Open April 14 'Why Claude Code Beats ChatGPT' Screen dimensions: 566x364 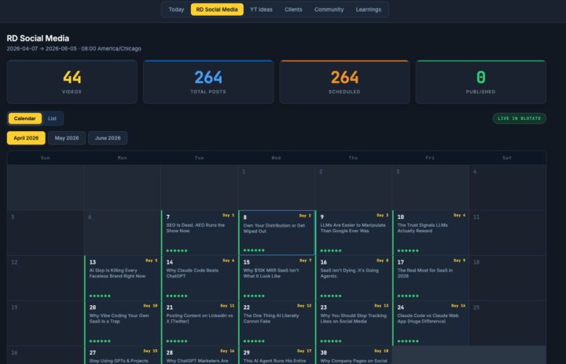[200, 278]
